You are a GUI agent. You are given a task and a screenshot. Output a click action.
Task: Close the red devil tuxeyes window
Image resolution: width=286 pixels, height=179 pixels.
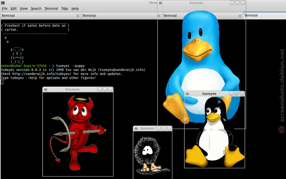[x=110, y=89]
